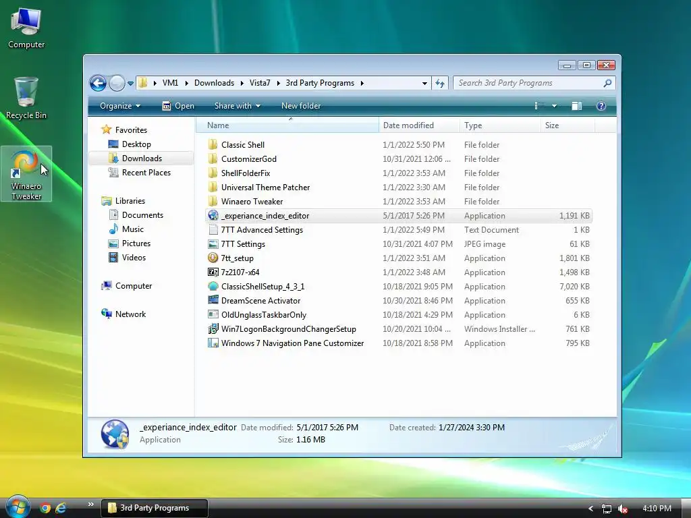Select Favorites in the navigation pane

(x=124, y=130)
